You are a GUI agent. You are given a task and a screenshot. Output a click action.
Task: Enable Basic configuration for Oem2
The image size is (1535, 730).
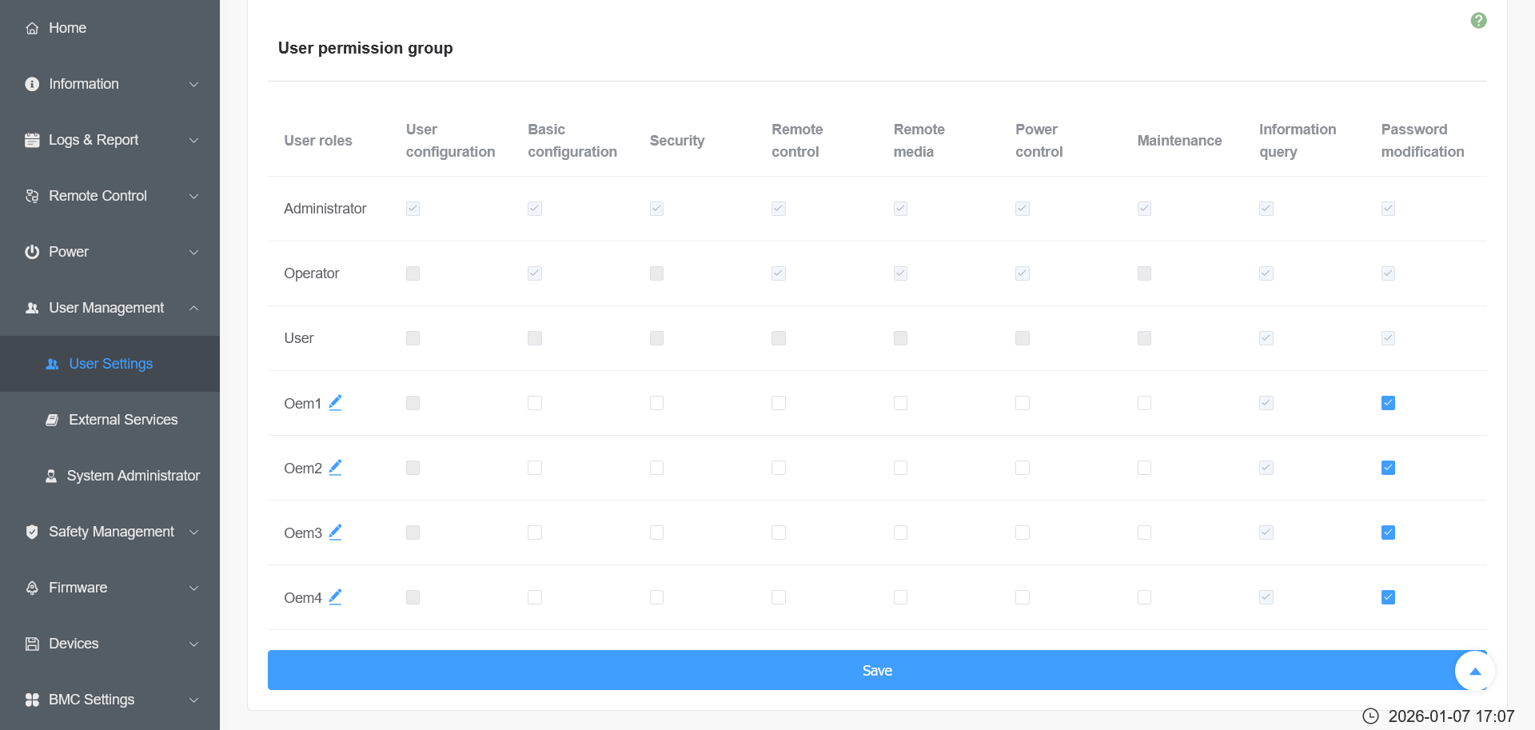(535, 468)
